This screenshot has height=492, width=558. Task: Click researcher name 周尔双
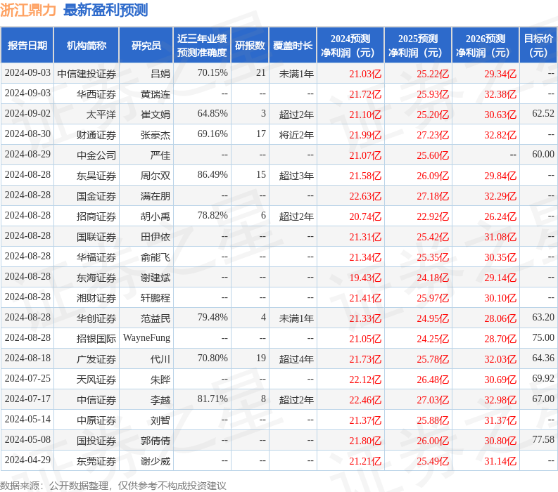click(x=156, y=176)
